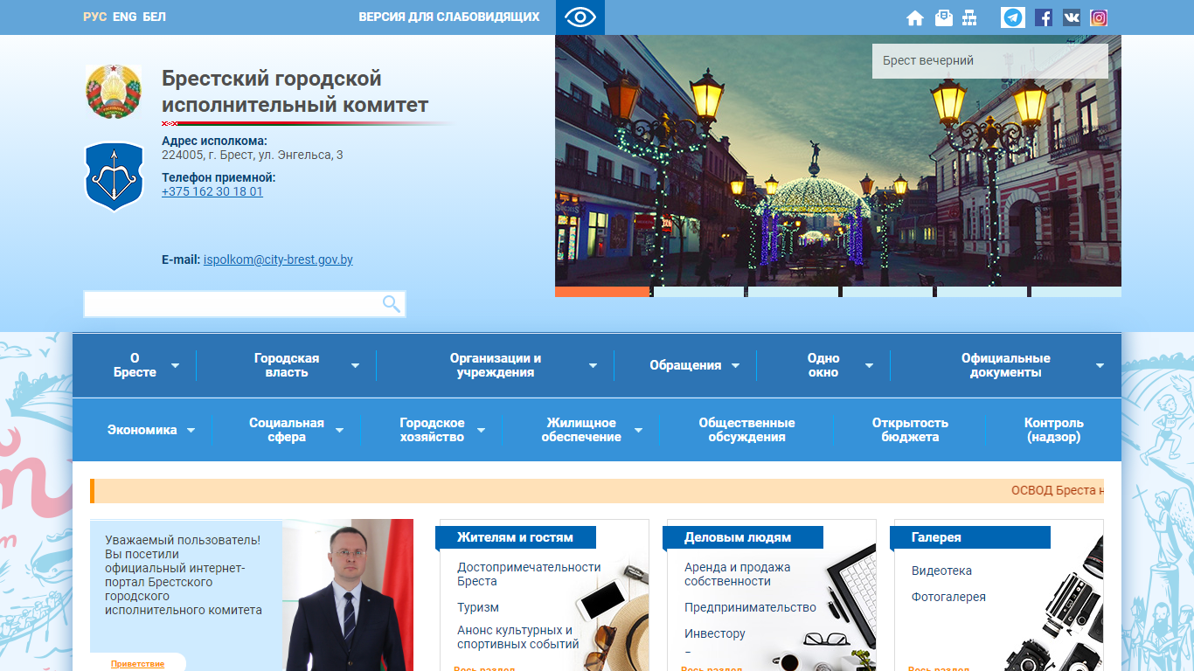Screen dimensions: 1194x671
Task: Open the Facebook page icon
Action: pos(1044,17)
